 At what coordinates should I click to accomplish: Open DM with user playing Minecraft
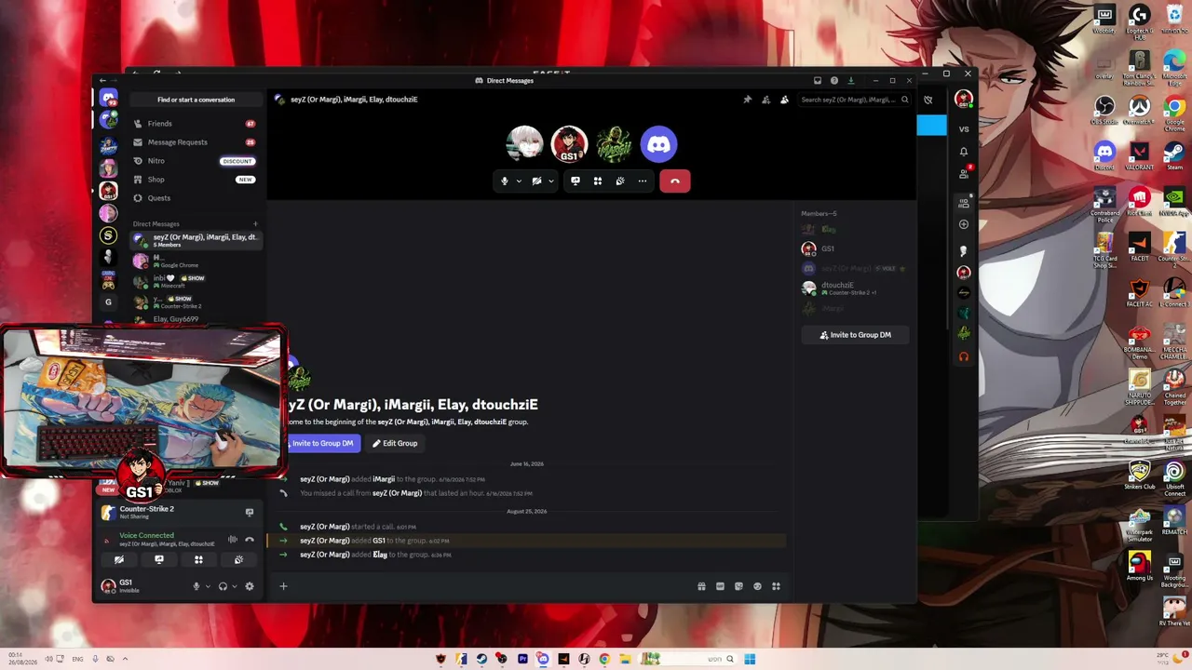click(x=195, y=281)
